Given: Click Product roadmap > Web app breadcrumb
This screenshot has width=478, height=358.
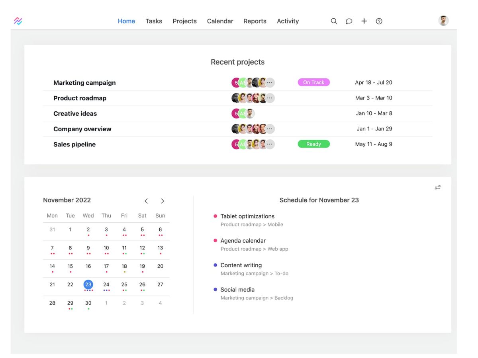Looking at the screenshot, I should (254, 249).
